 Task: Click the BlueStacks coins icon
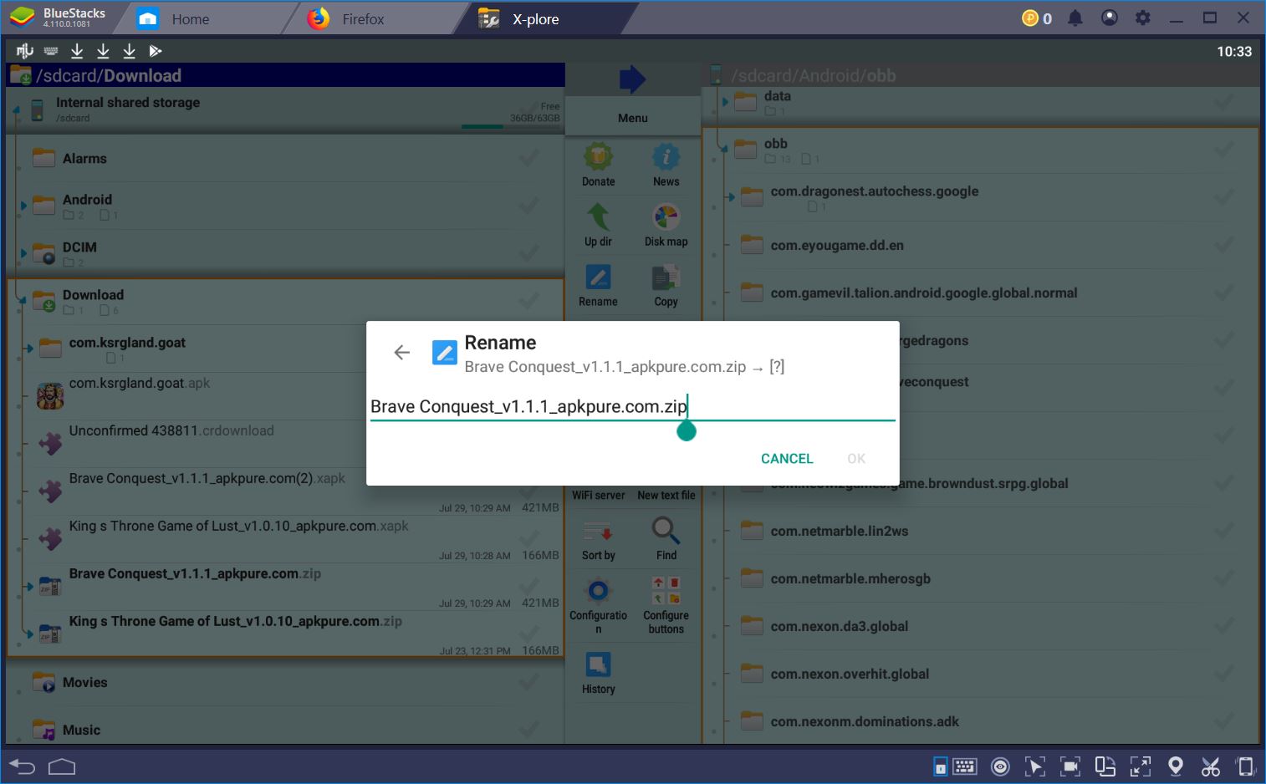point(1030,18)
